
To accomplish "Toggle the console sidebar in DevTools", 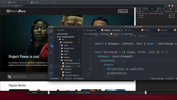I will (x=137, y=11).
